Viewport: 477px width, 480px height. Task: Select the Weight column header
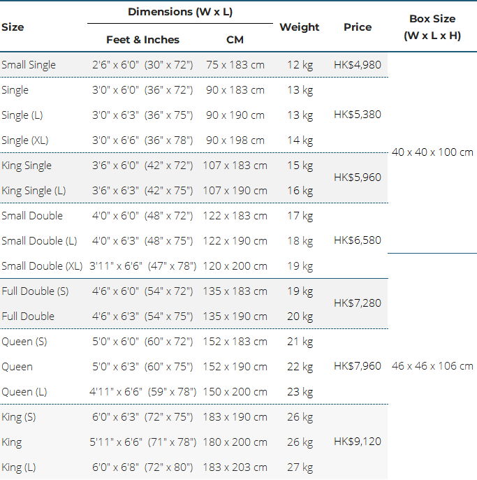[299, 27]
